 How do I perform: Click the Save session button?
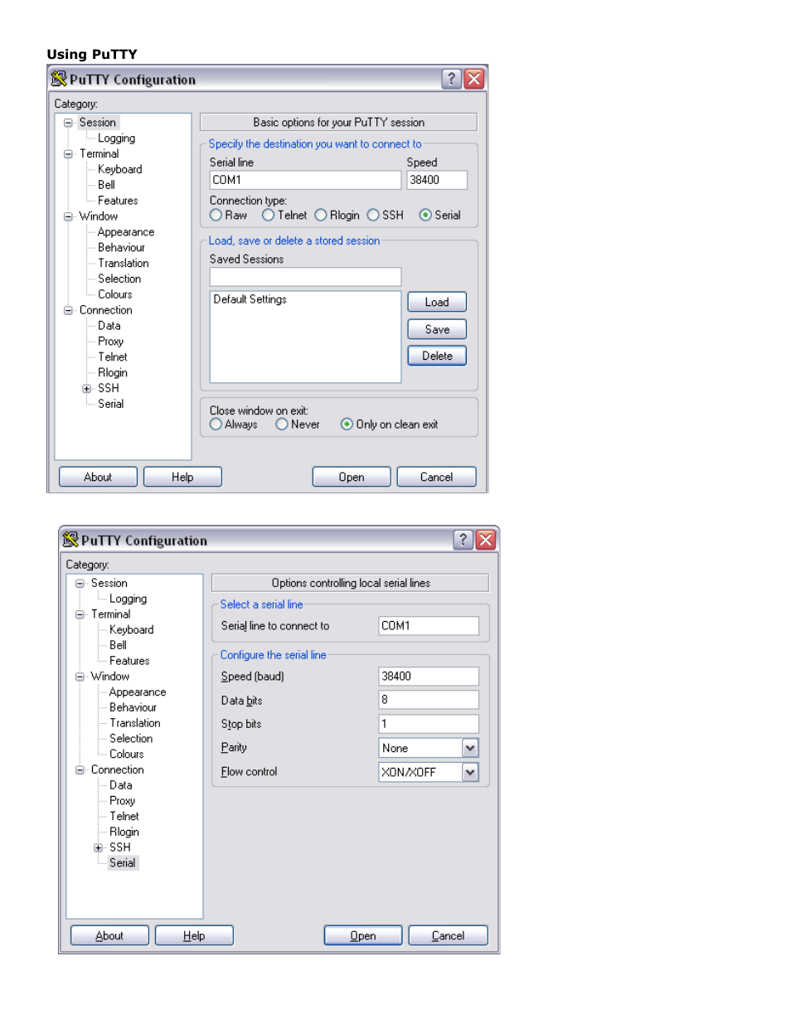(437, 329)
